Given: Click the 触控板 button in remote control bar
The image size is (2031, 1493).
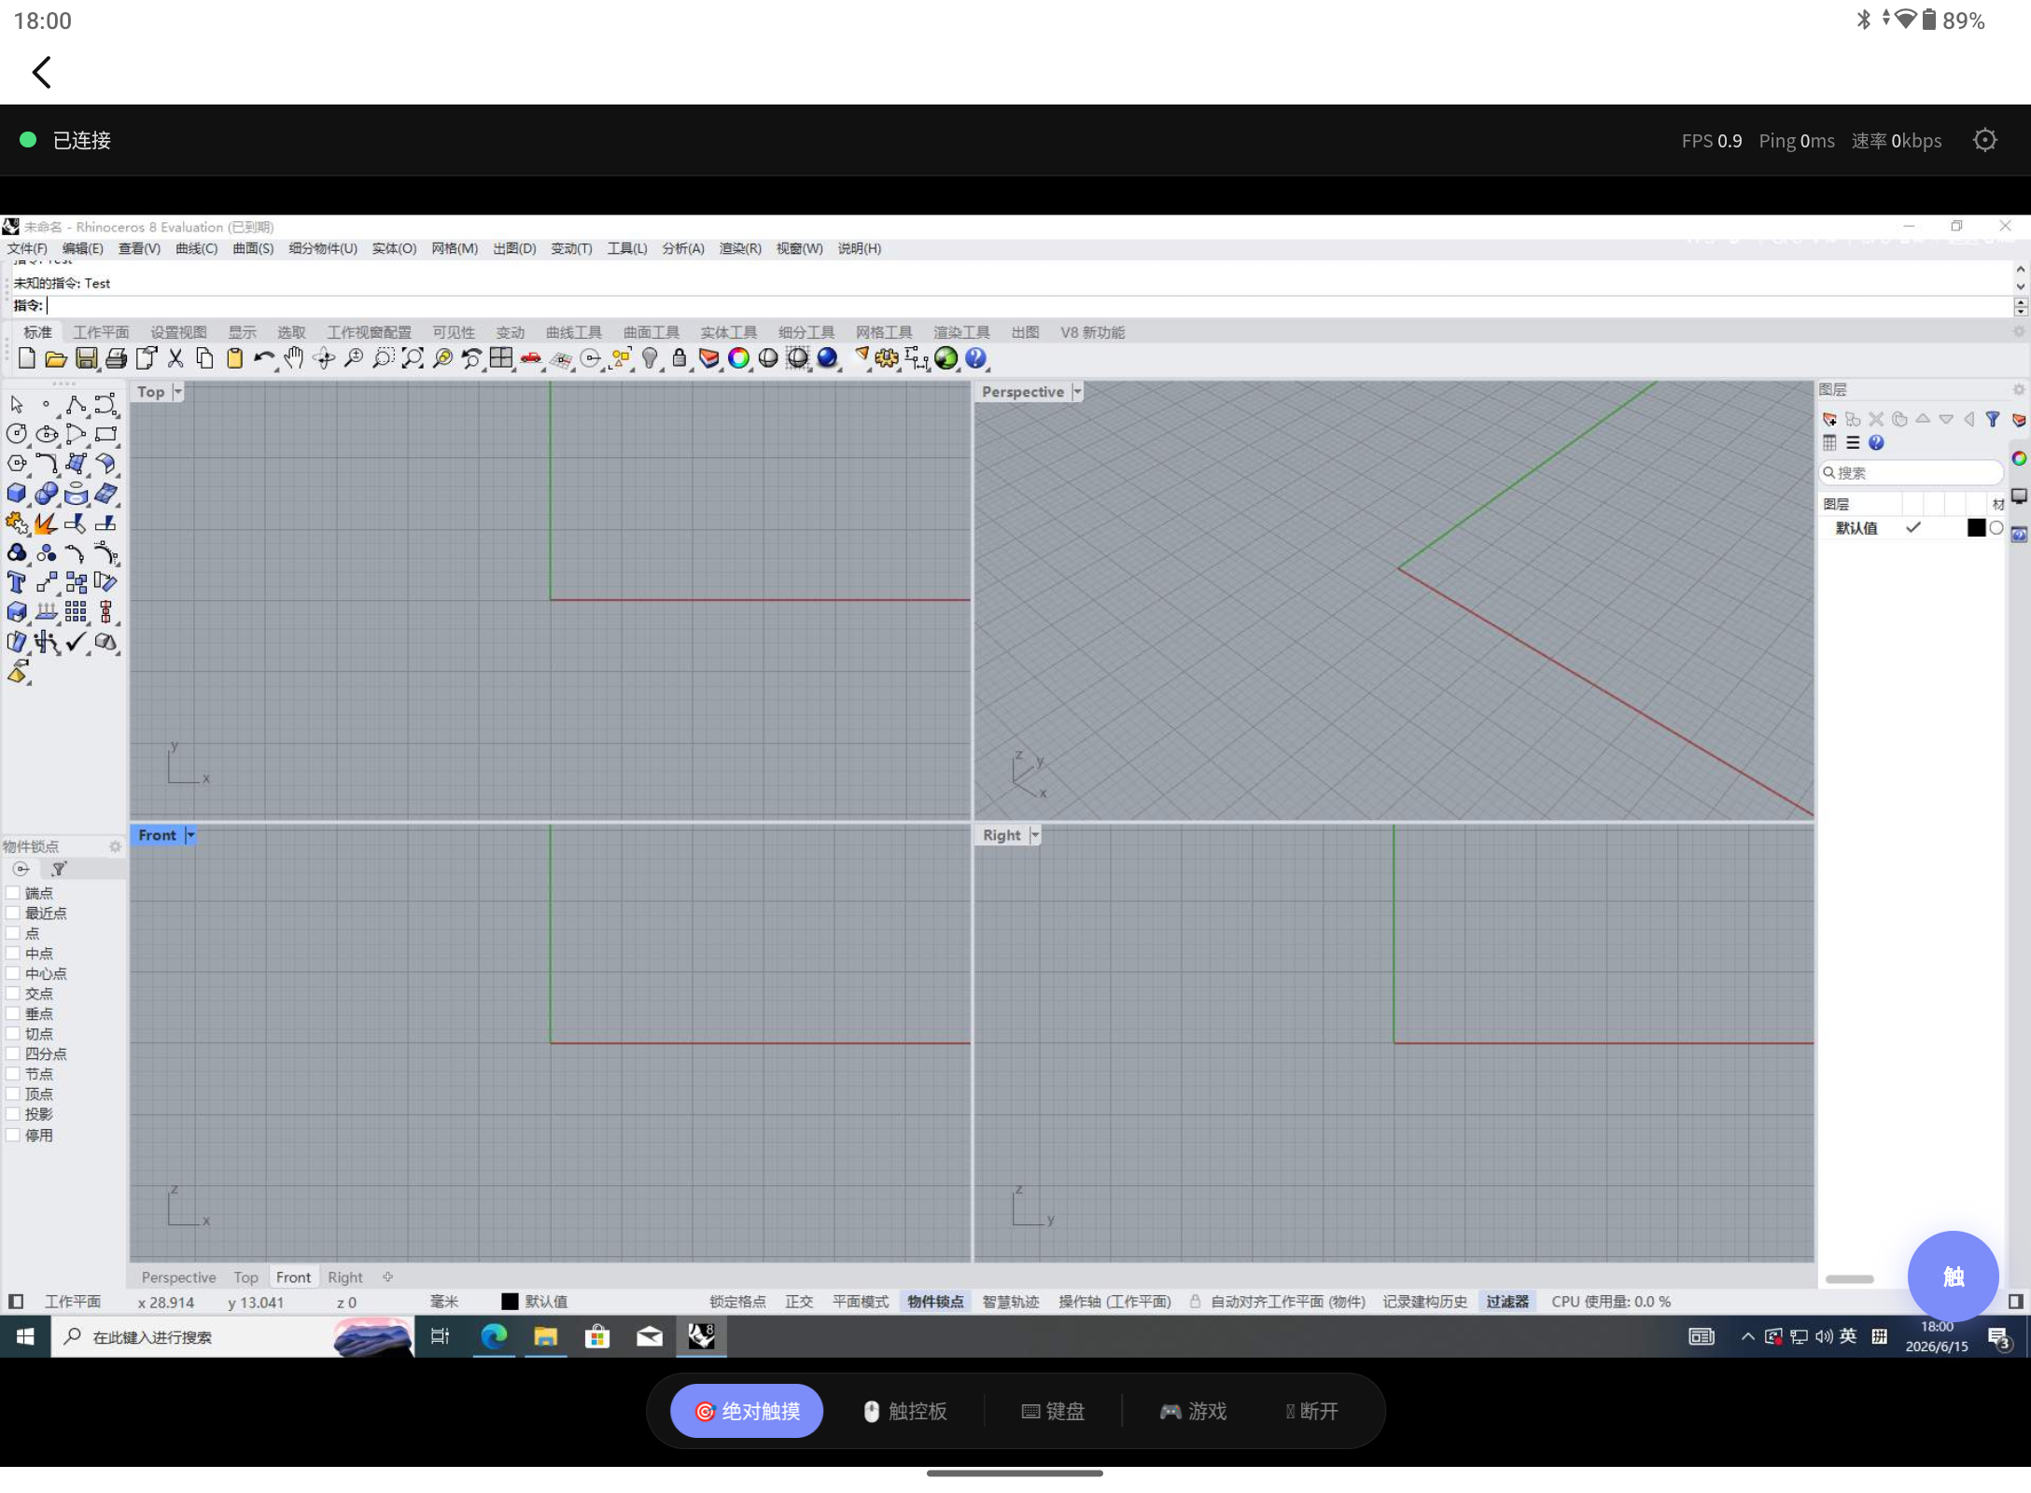Looking at the screenshot, I should 904,1411.
